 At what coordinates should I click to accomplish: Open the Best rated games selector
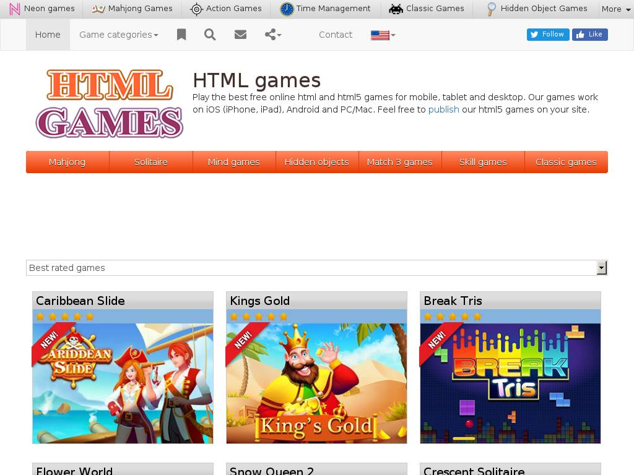tap(316, 268)
